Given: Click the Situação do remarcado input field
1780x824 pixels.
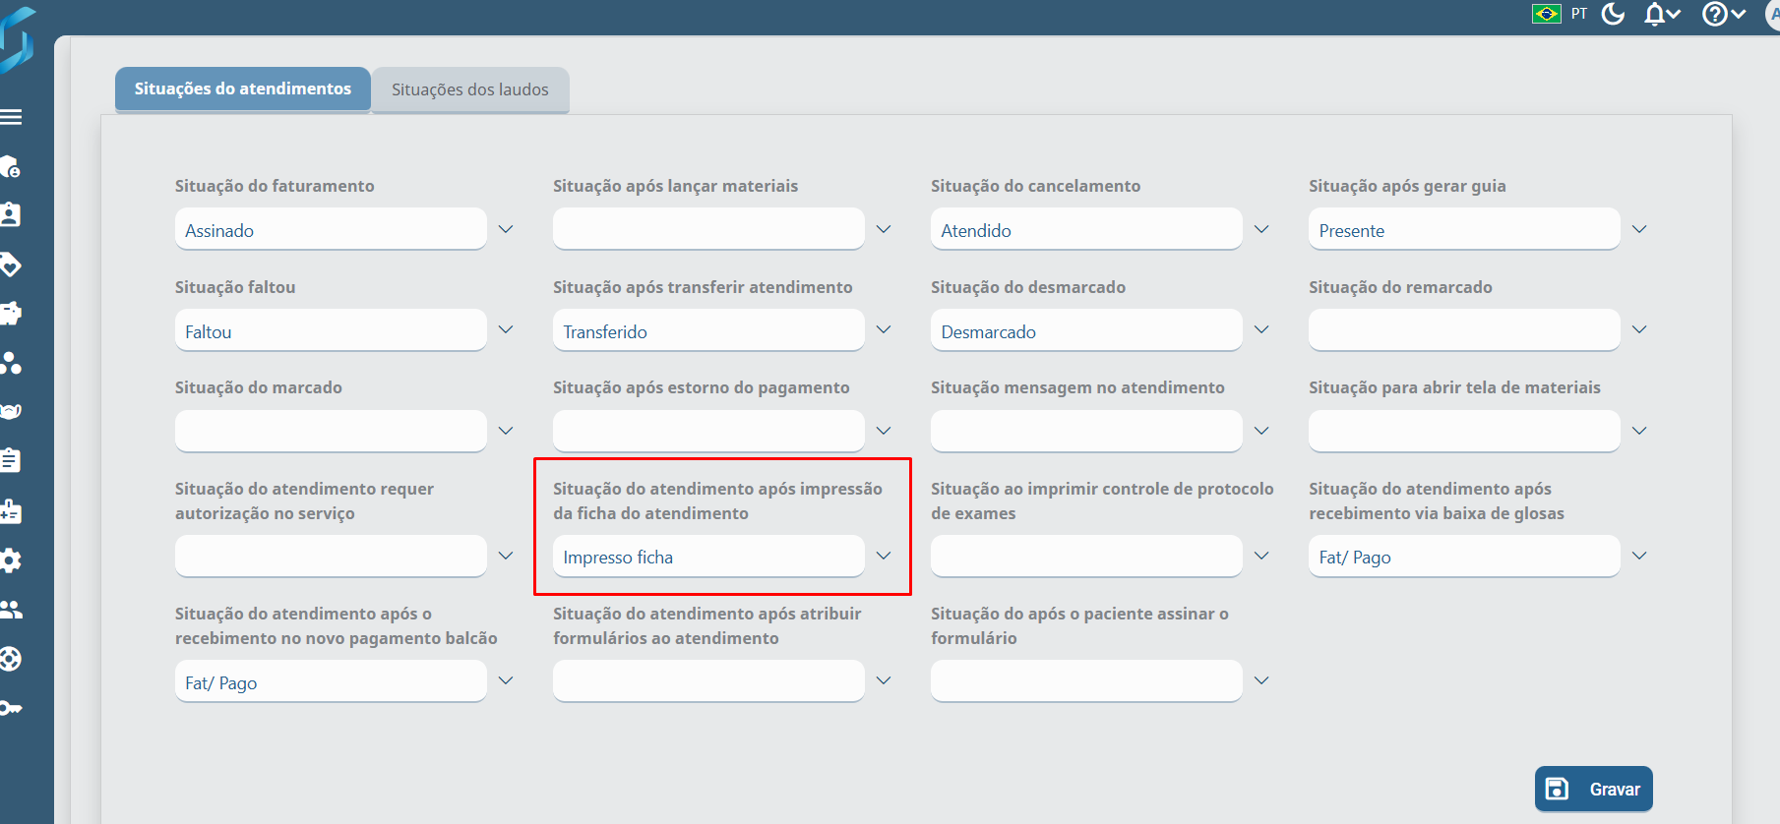Looking at the screenshot, I should (x=1463, y=330).
